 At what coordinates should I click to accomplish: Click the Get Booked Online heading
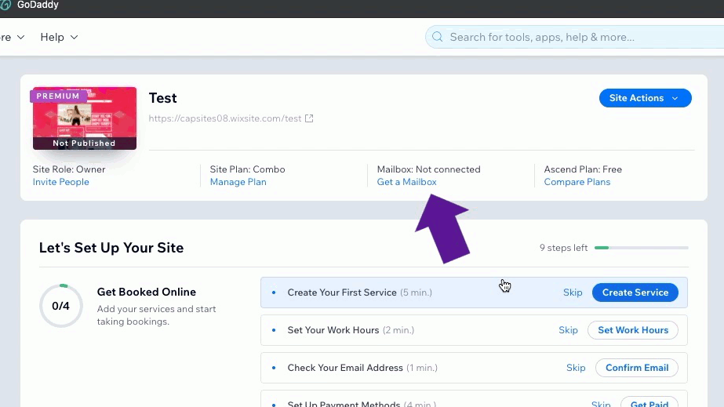tap(147, 292)
